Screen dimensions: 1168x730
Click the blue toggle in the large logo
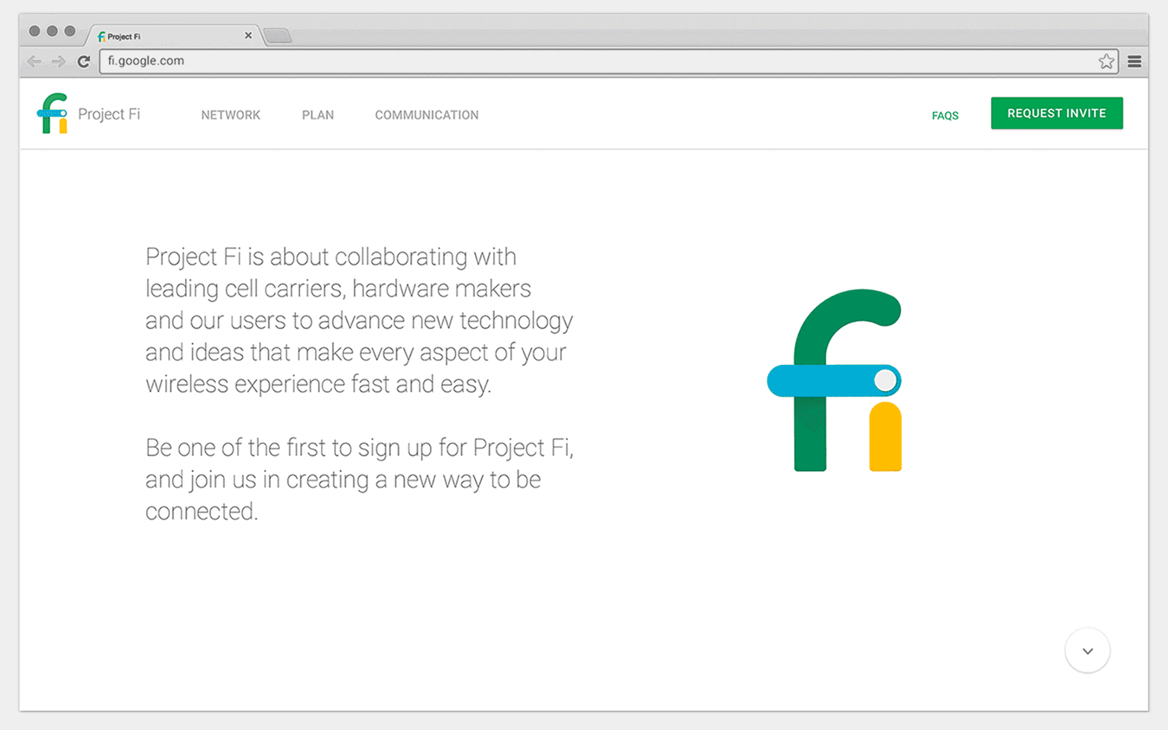pyautogui.click(x=833, y=380)
